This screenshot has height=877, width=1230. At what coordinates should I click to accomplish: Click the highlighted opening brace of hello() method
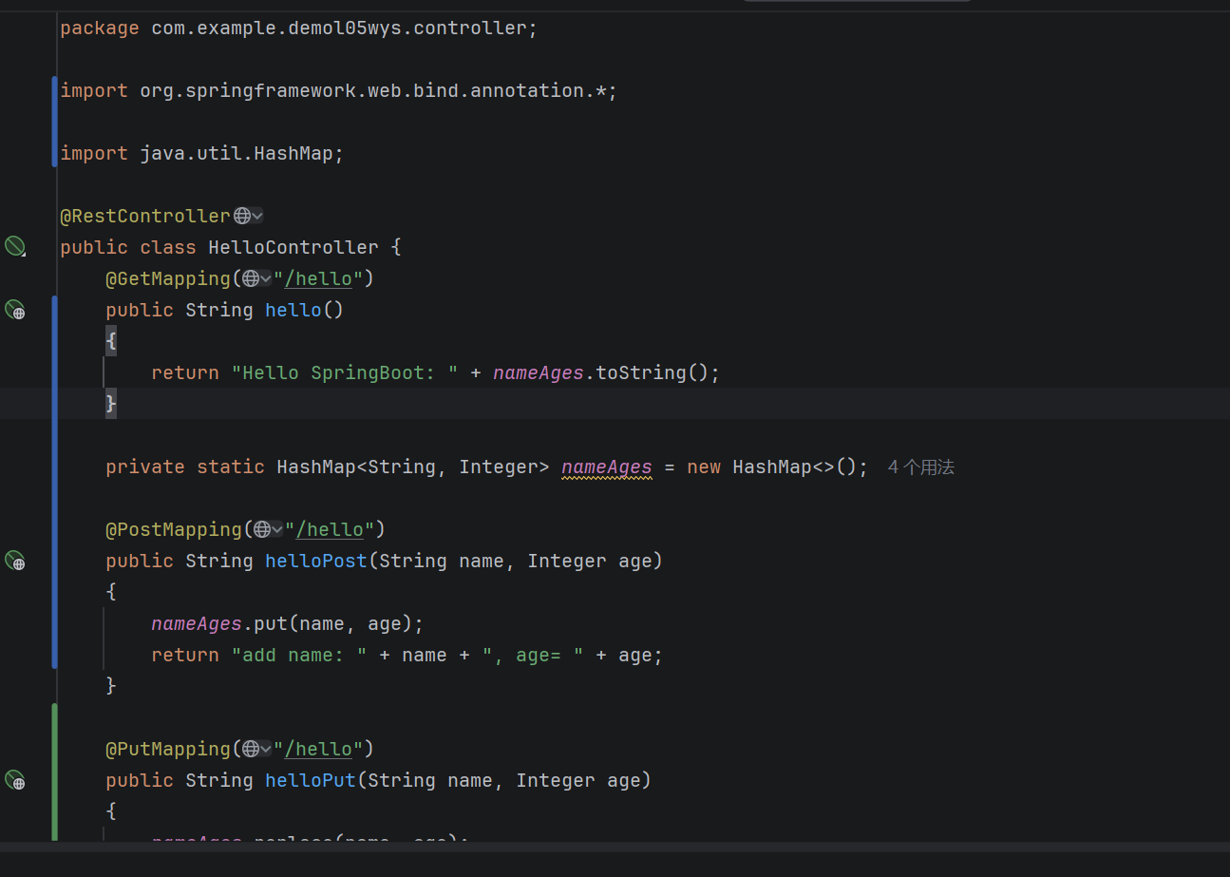[x=111, y=340]
